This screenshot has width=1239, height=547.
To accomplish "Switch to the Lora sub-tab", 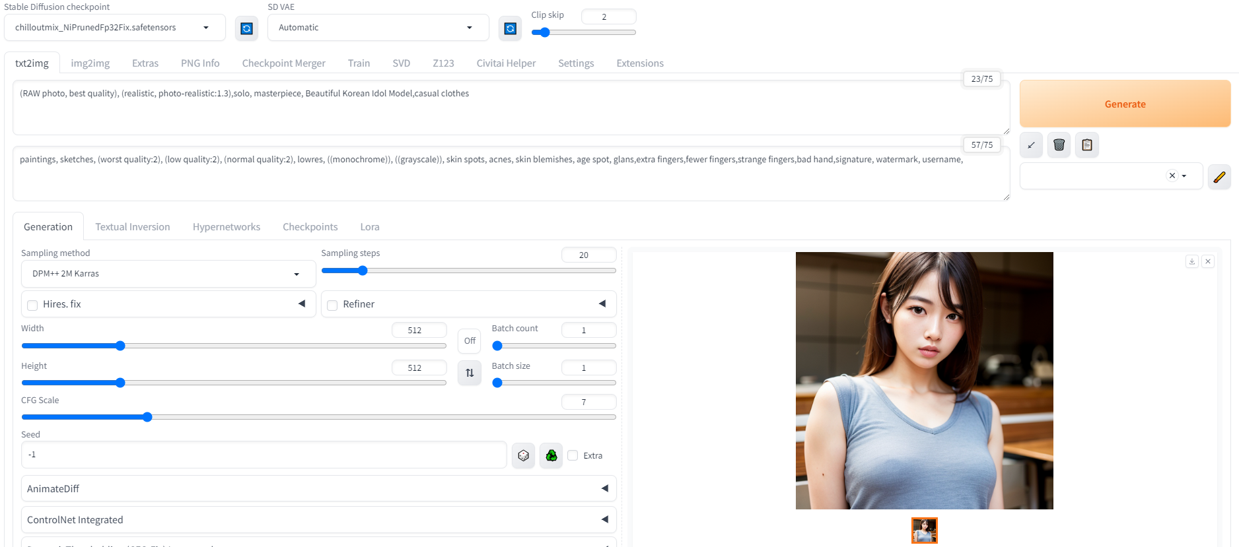I will 370,227.
